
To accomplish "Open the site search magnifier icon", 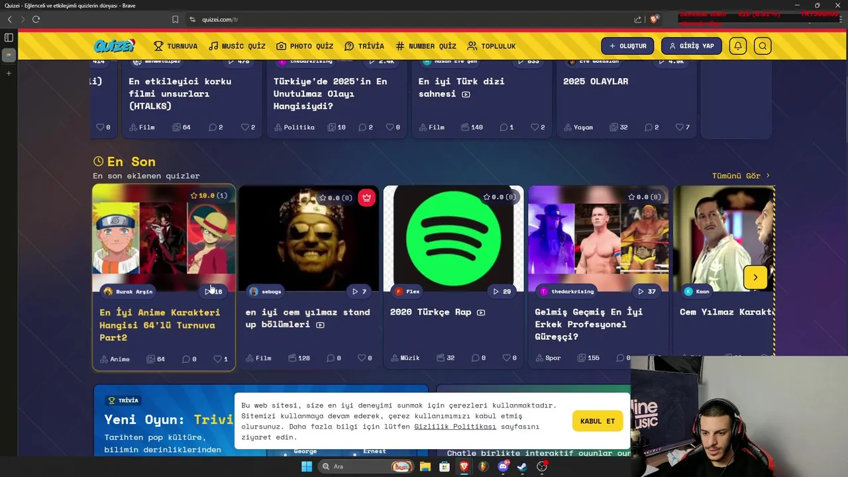I will tap(763, 46).
